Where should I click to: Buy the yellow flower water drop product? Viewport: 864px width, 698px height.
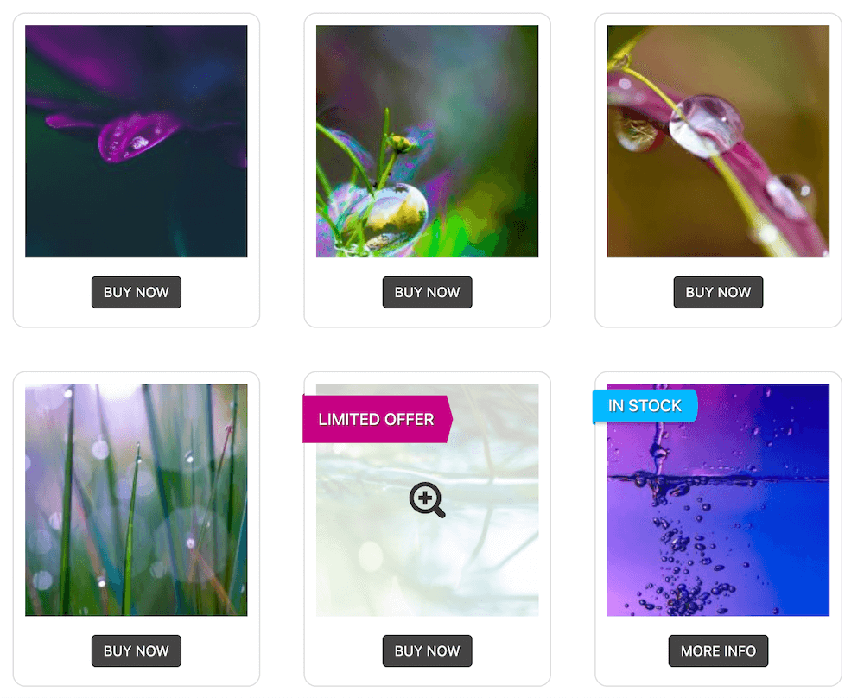(x=427, y=292)
